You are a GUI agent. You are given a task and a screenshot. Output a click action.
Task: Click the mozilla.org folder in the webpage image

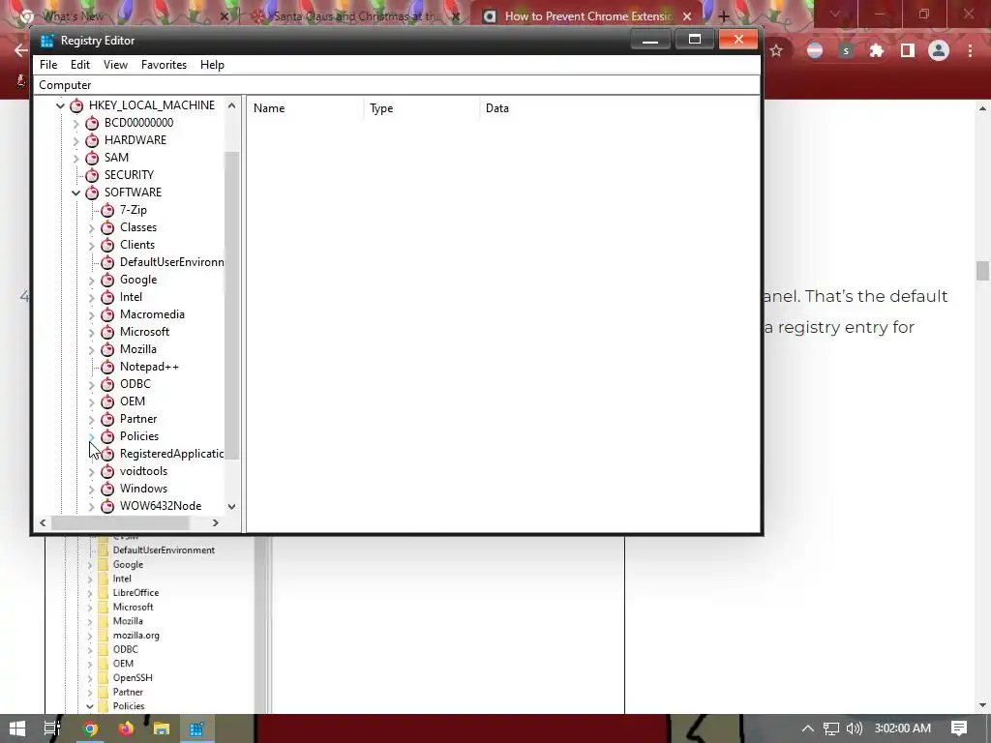pyautogui.click(x=135, y=635)
